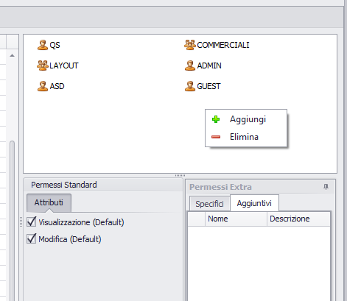347x301 pixels.
Task: Select the COMMERCIALI group icon
Action: coord(190,45)
